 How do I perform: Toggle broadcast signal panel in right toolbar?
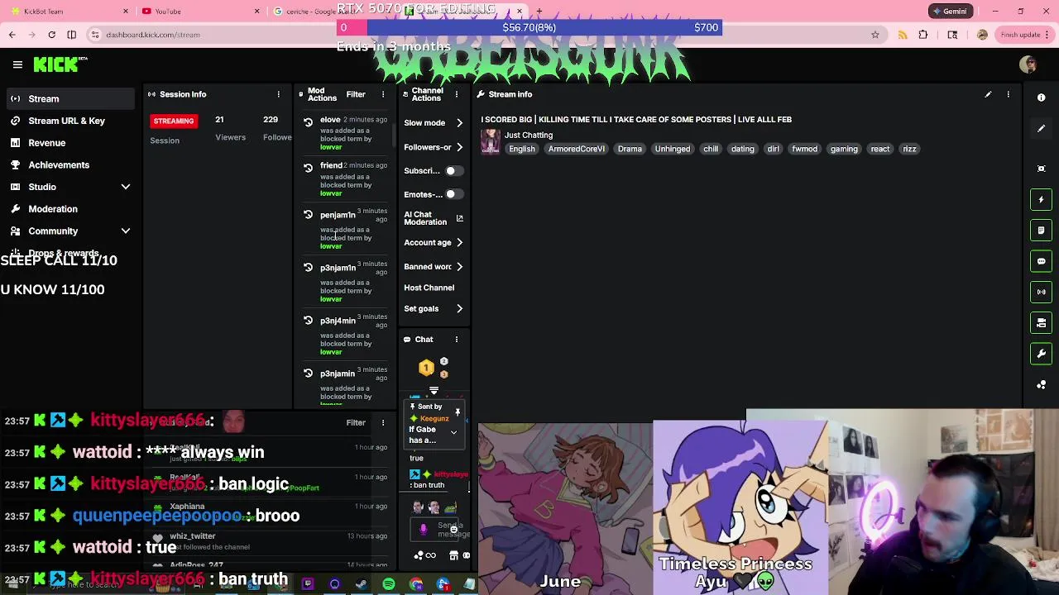1042,292
